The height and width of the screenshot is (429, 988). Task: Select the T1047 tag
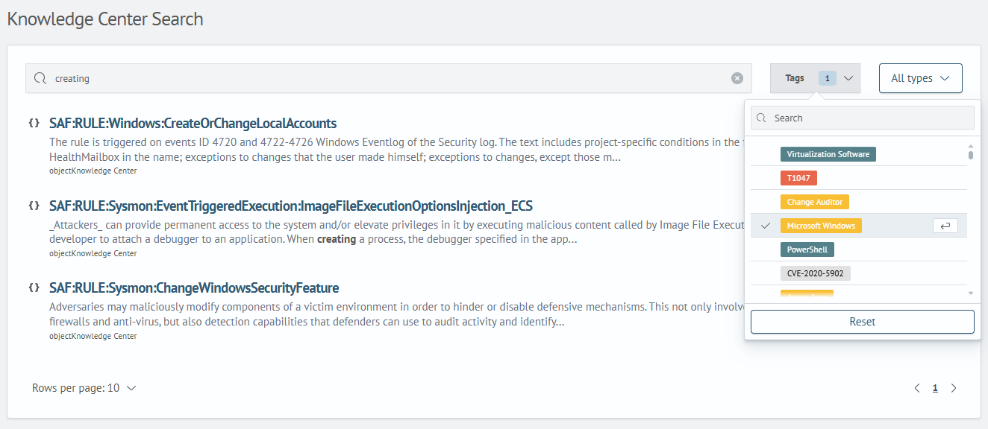point(798,178)
